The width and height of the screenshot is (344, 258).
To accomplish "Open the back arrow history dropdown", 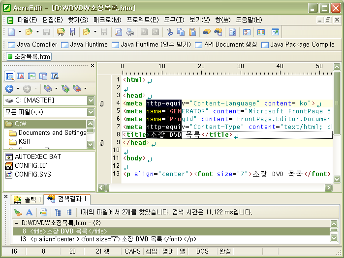I will click(18, 89).
